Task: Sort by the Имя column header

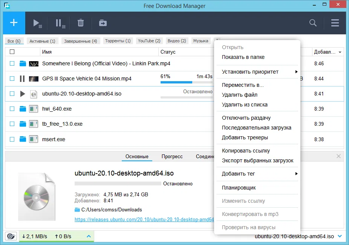Action: [99, 52]
